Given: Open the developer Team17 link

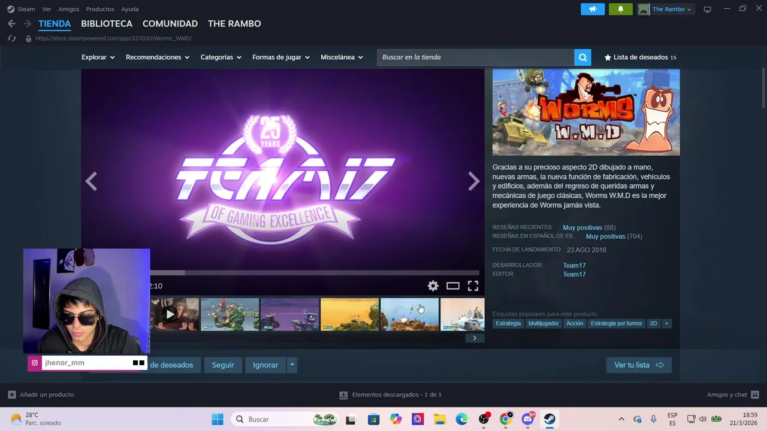Looking at the screenshot, I should tap(574, 265).
